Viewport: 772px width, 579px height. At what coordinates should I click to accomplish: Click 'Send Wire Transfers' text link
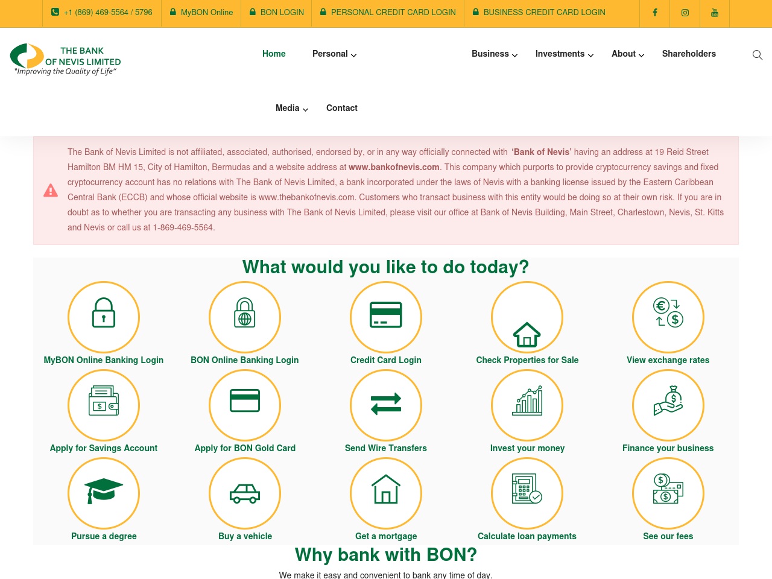click(386, 448)
